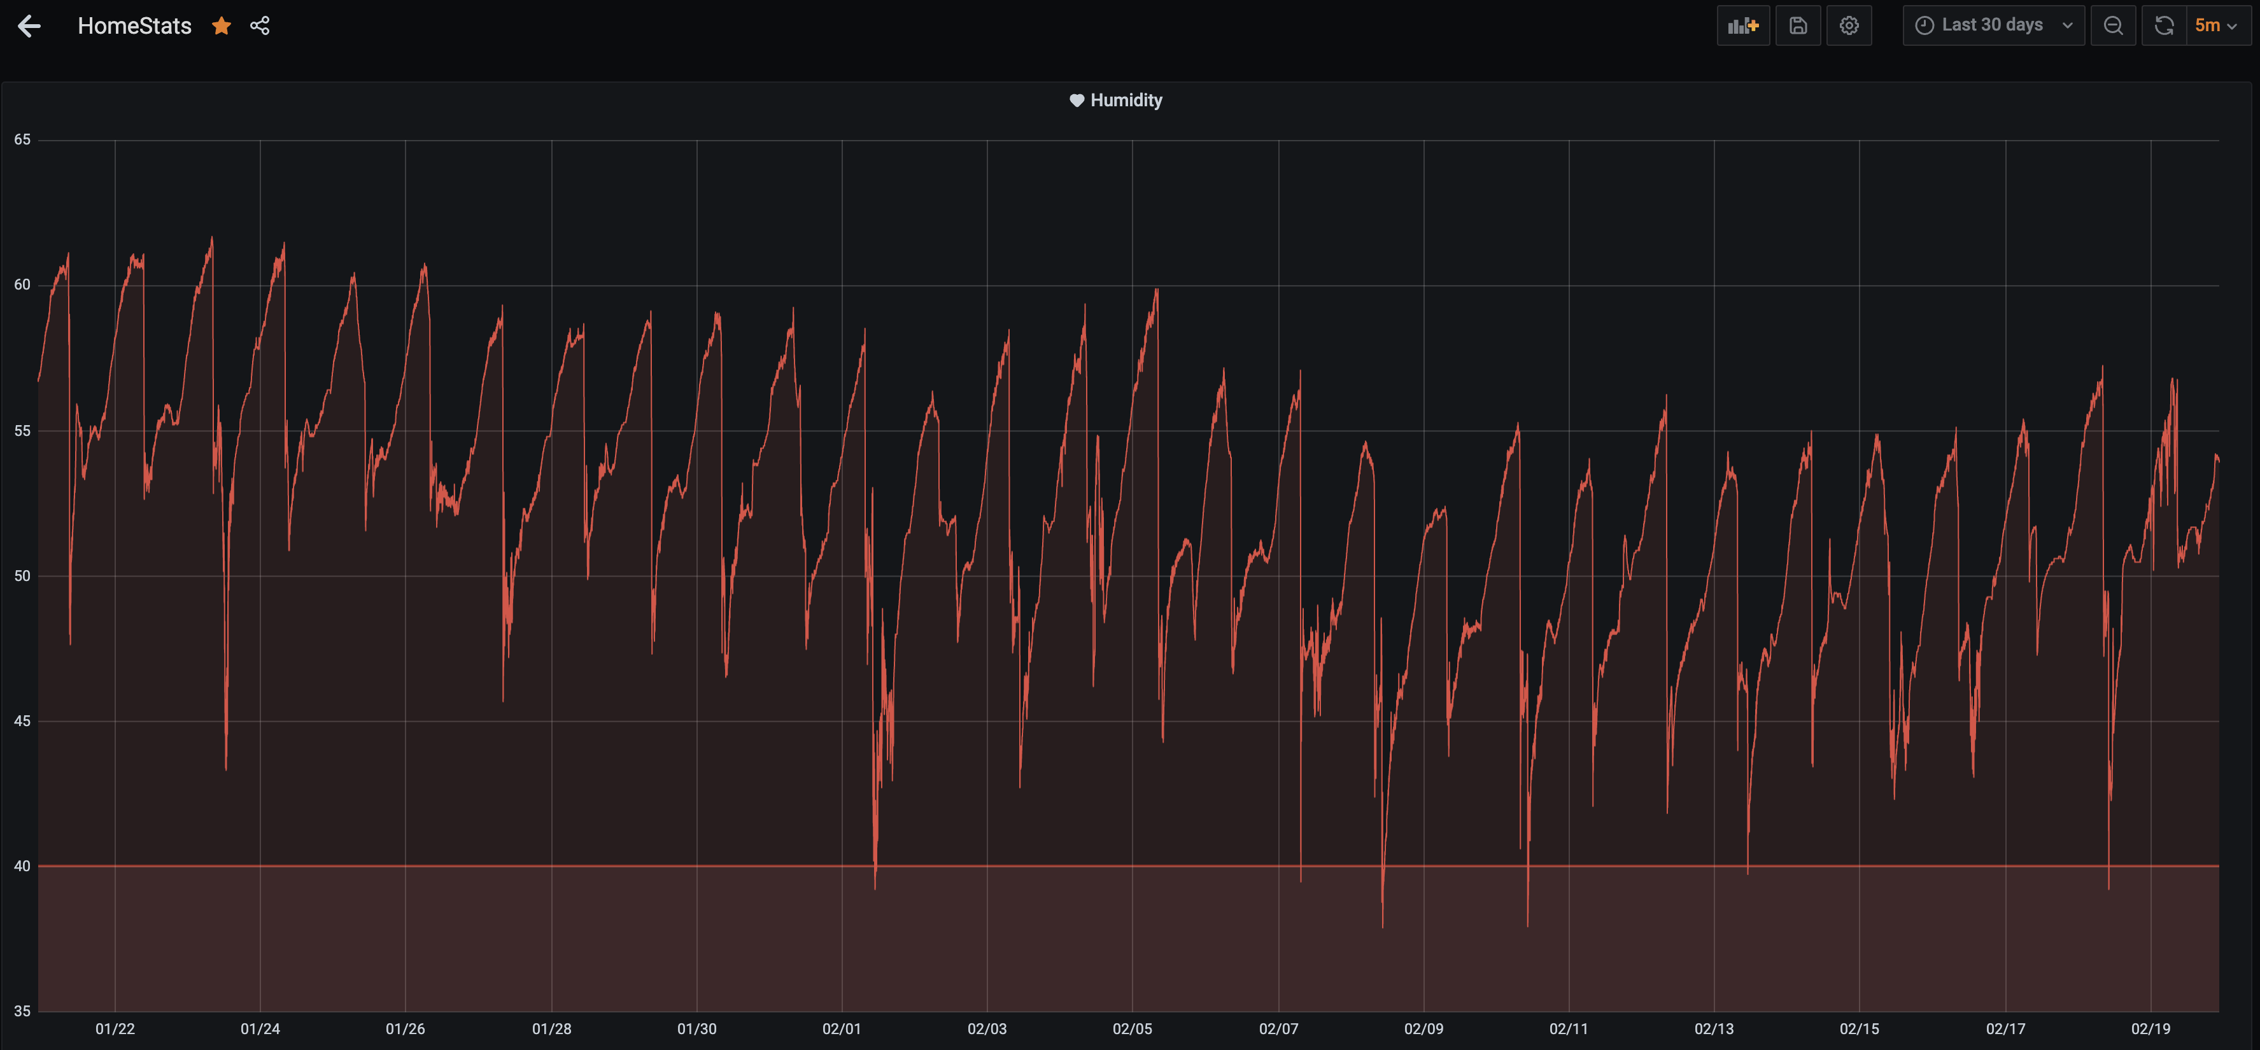Screen dimensions: 2260x1050
Task: Save the dashboard with floppy icon
Action: [x=1798, y=25]
